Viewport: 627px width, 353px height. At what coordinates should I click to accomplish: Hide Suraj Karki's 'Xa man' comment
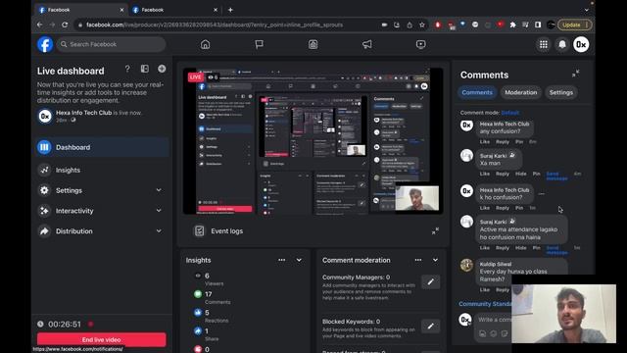(520, 174)
